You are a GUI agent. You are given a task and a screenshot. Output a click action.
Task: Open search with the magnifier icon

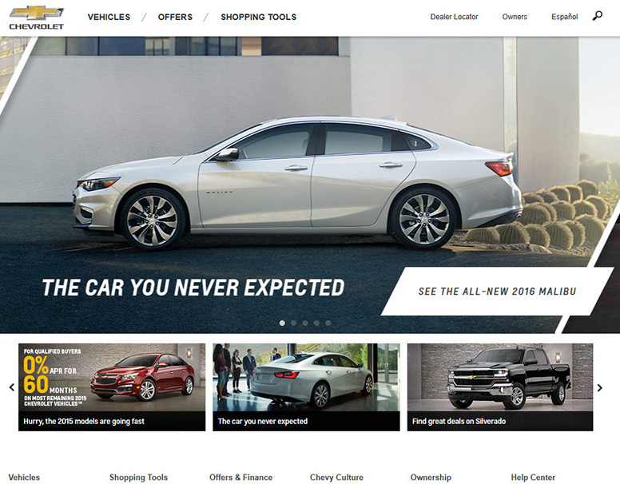pyautogui.click(x=597, y=16)
